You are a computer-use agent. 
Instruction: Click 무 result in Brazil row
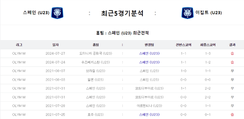tap(232, 71)
